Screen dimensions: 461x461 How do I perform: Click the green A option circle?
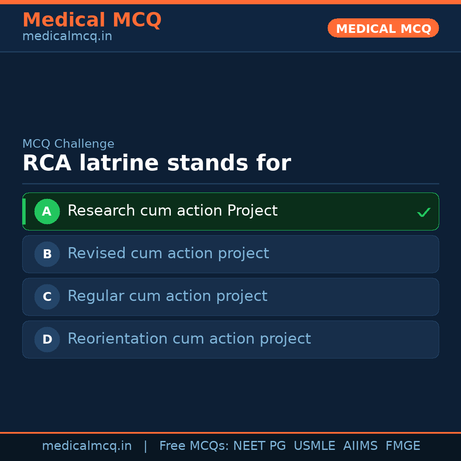[x=47, y=211]
